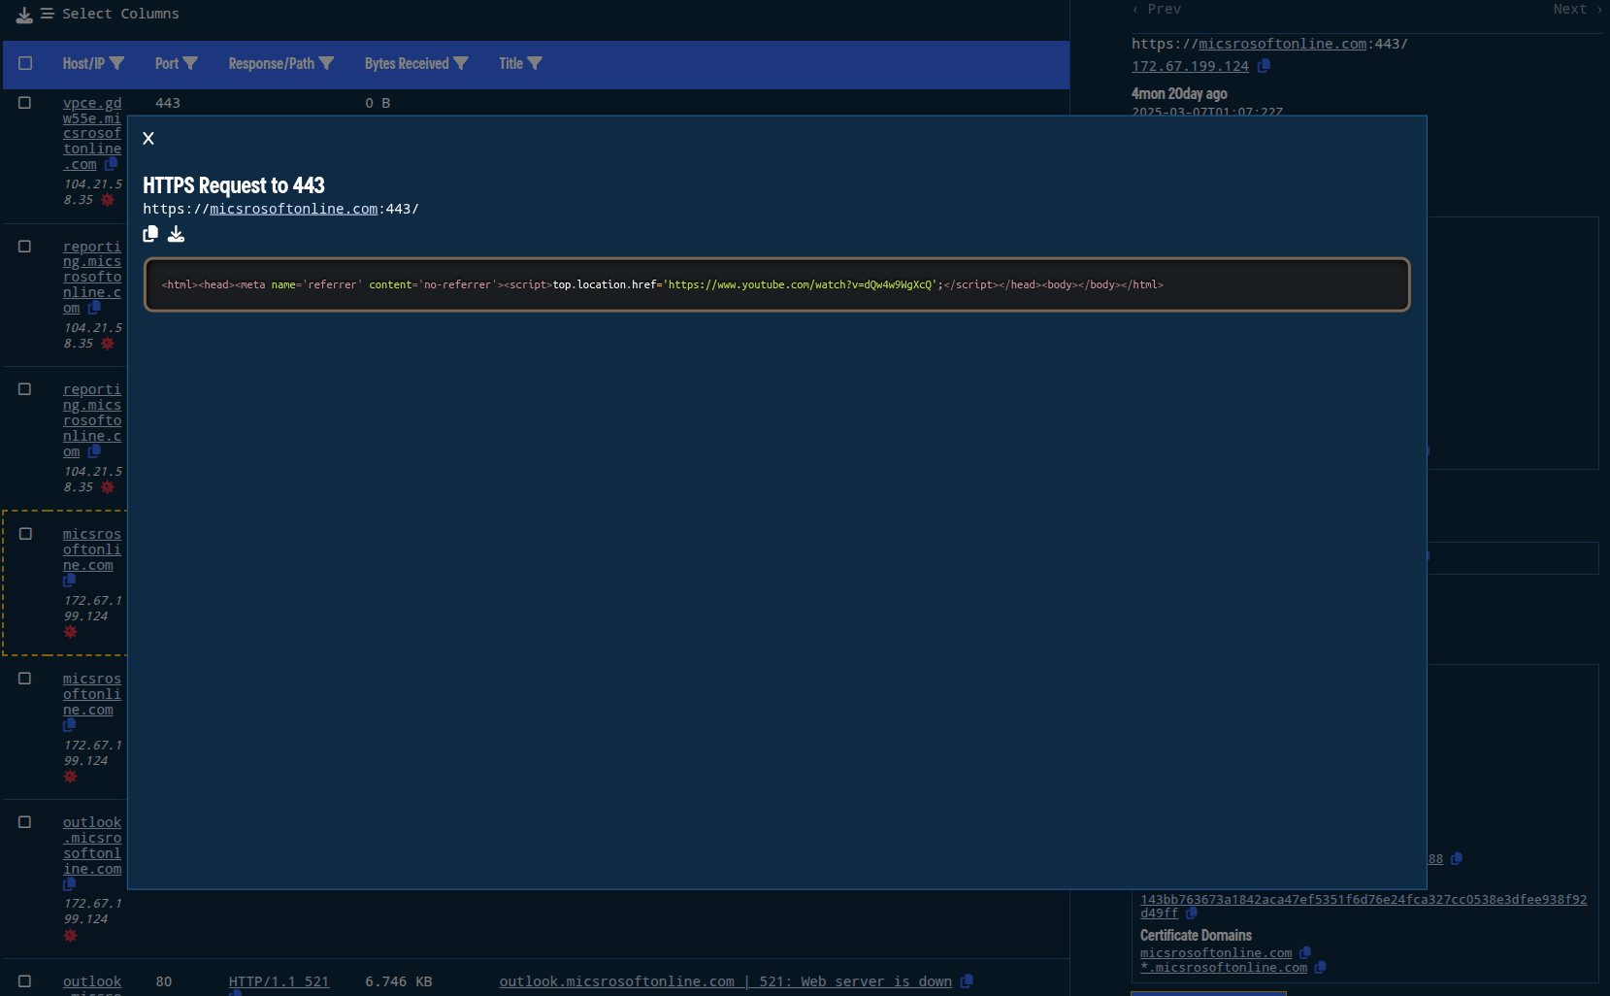The height and width of the screenshot is (996, 1610).
Task: Click 'HTTPS Request to 443' popup heading
Action: (234, 185)
